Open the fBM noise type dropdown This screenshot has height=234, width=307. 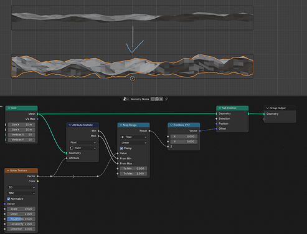tap(21, 193)
